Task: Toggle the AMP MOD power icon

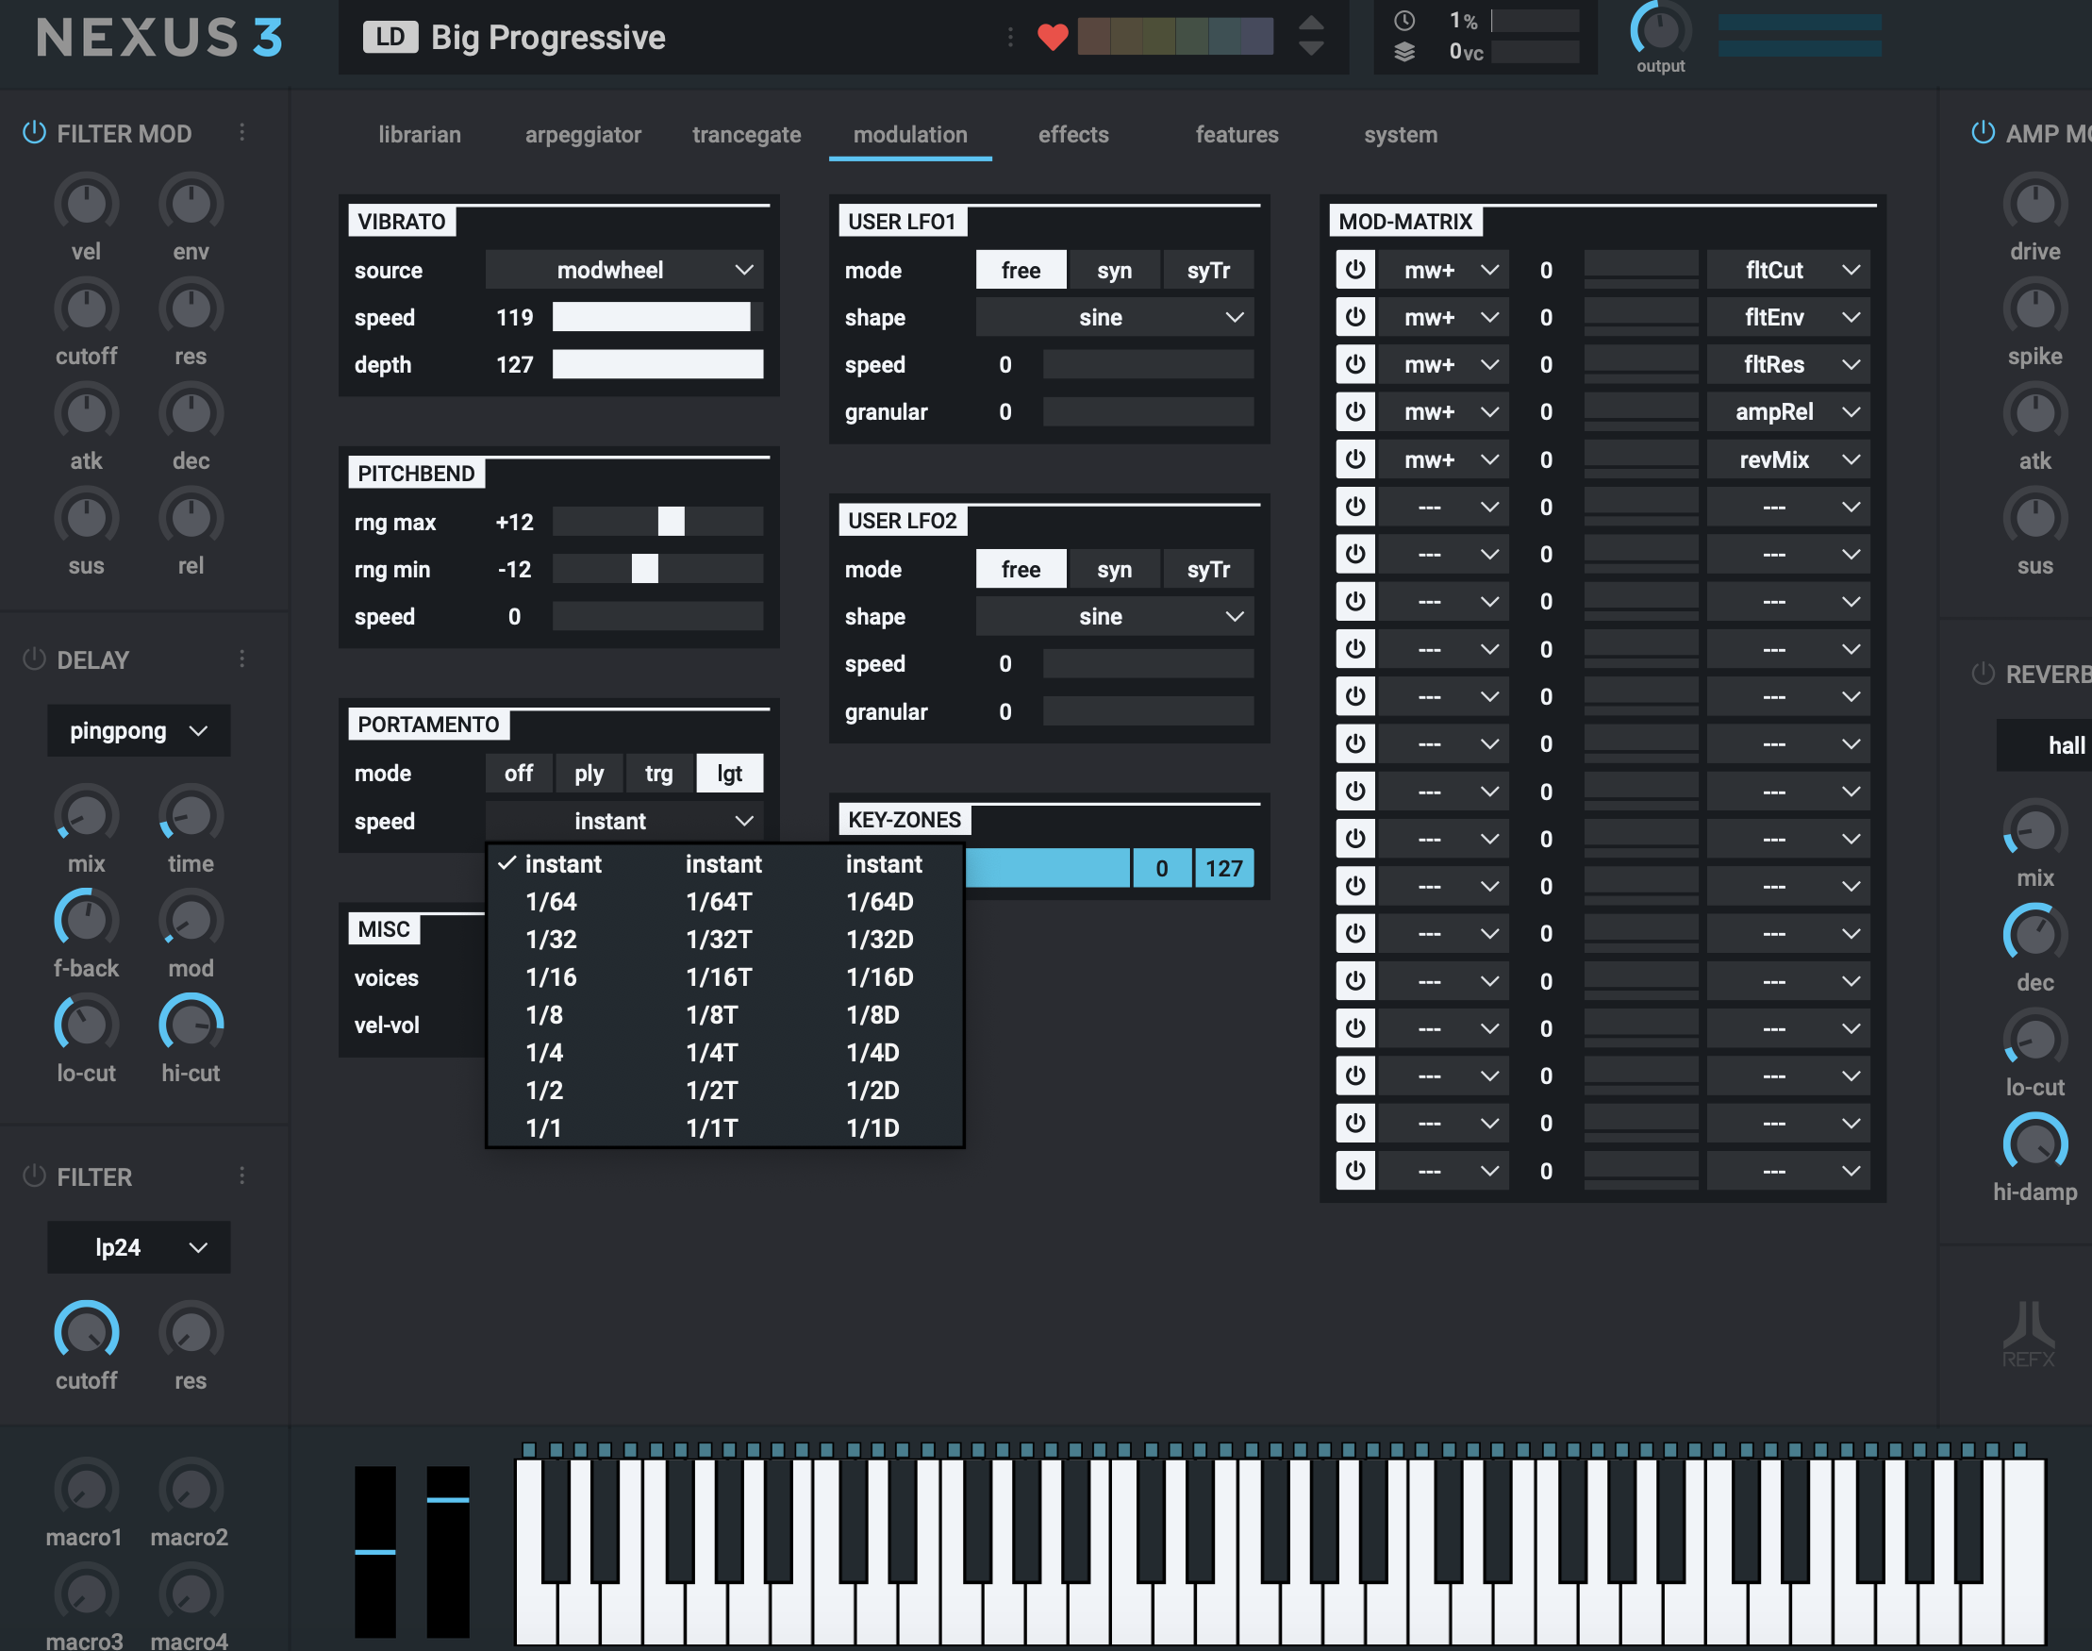Action: coord(1983,132)
